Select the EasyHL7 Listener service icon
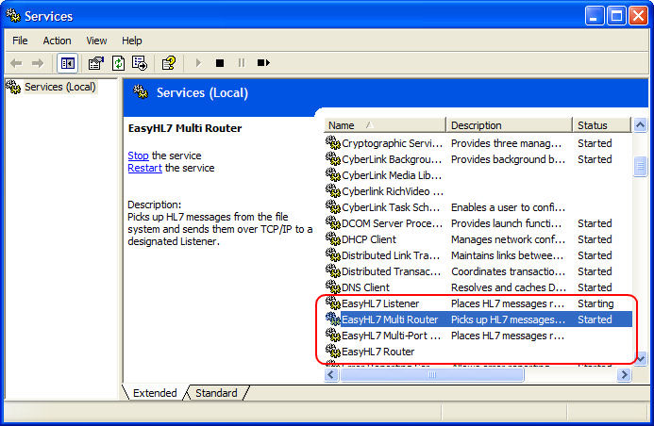 tap(333, 303)
